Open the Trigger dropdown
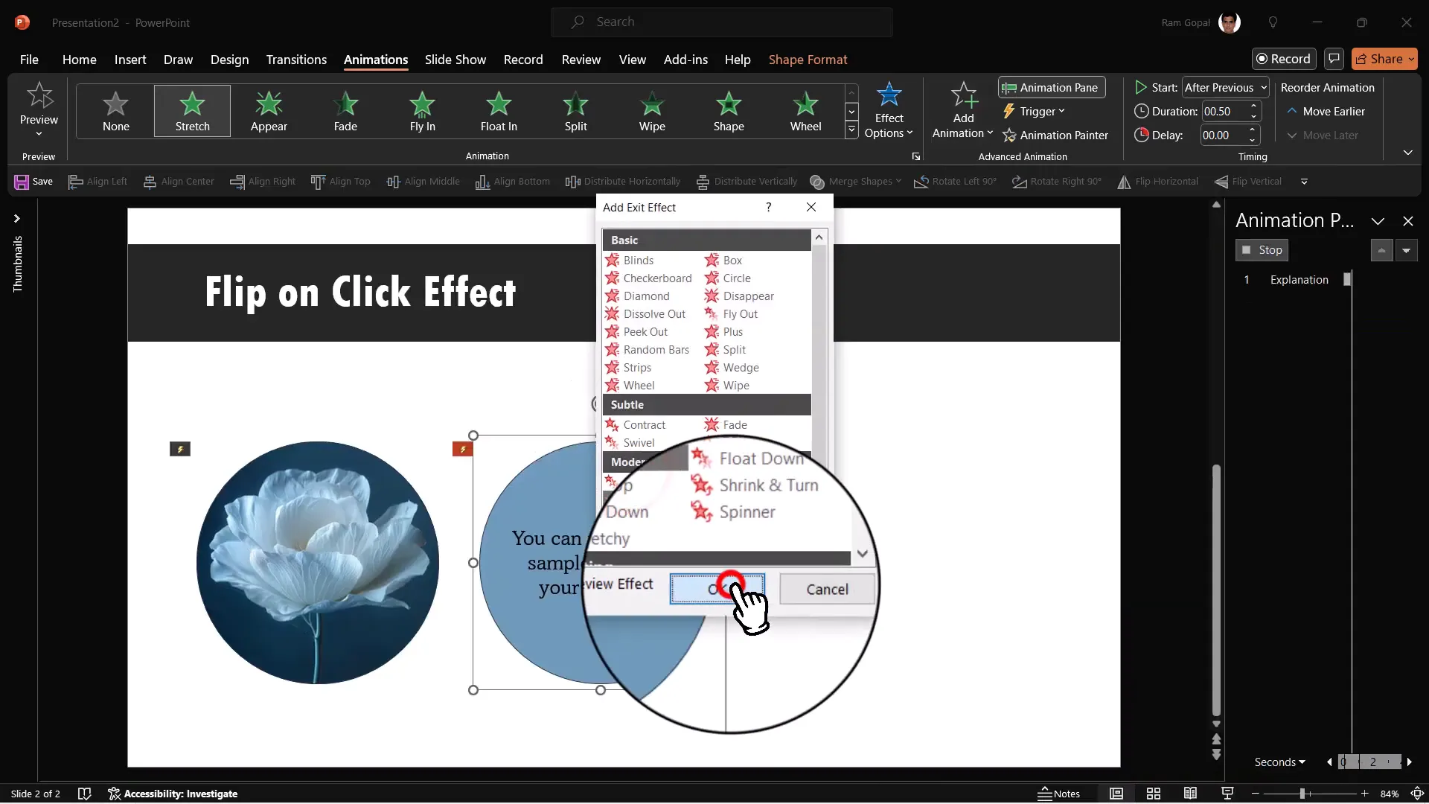 click(x=1034, y=112)
